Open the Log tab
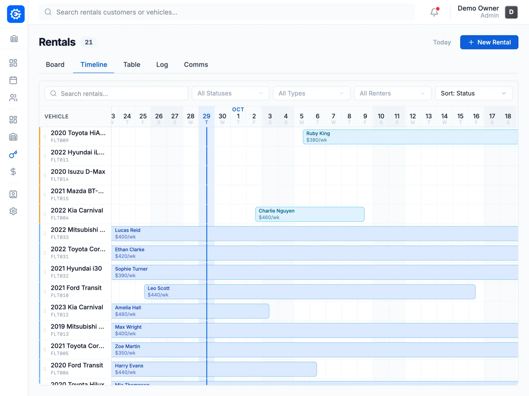The height and width of the screenshot is (396, 529). coord(162,65)
